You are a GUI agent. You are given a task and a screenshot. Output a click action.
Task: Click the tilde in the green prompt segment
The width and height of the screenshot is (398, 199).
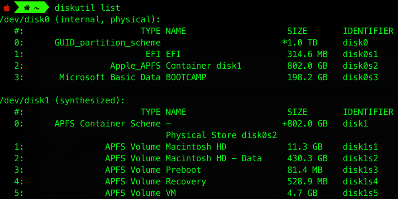point(37,8)
